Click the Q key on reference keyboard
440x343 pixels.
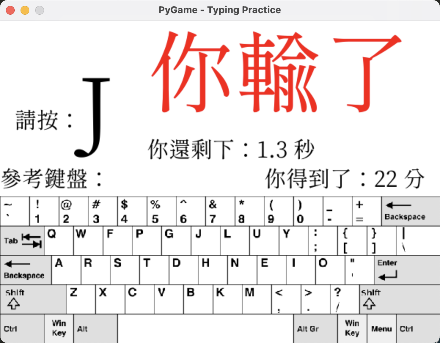click(x=59, y=241)
